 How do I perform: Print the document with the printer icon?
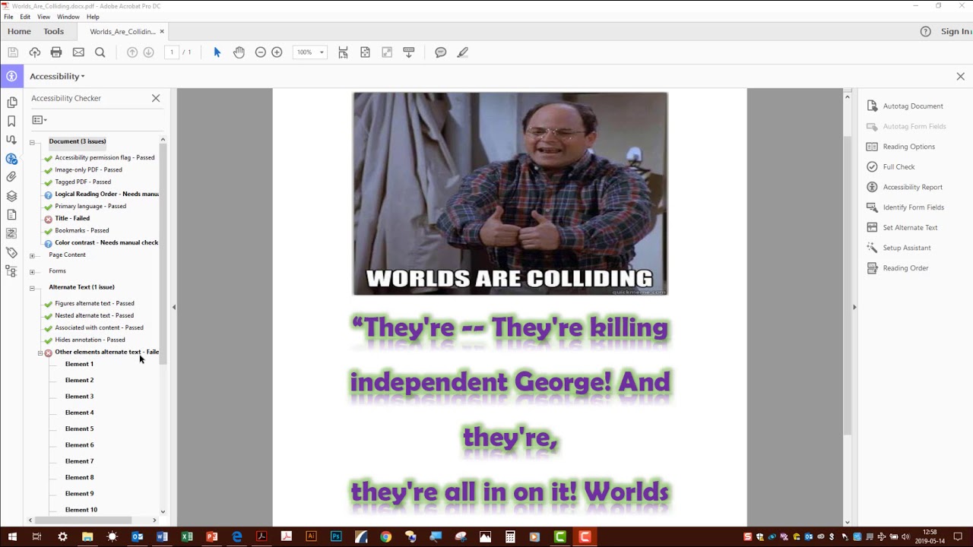[56, 52]
